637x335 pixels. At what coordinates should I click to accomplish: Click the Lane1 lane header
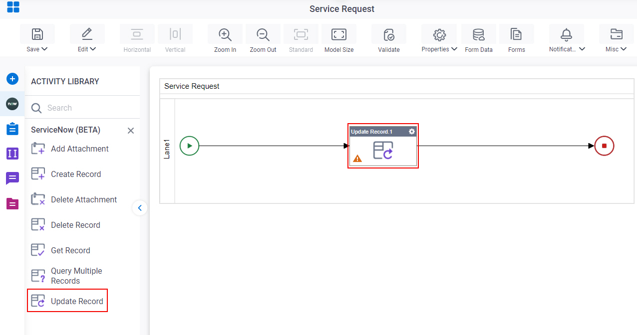[x=167, y=151]
